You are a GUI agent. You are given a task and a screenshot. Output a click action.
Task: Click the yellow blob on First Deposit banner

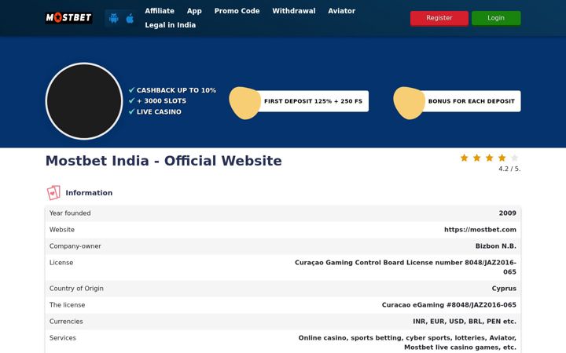pyautogui.click(x=244, y=103)
